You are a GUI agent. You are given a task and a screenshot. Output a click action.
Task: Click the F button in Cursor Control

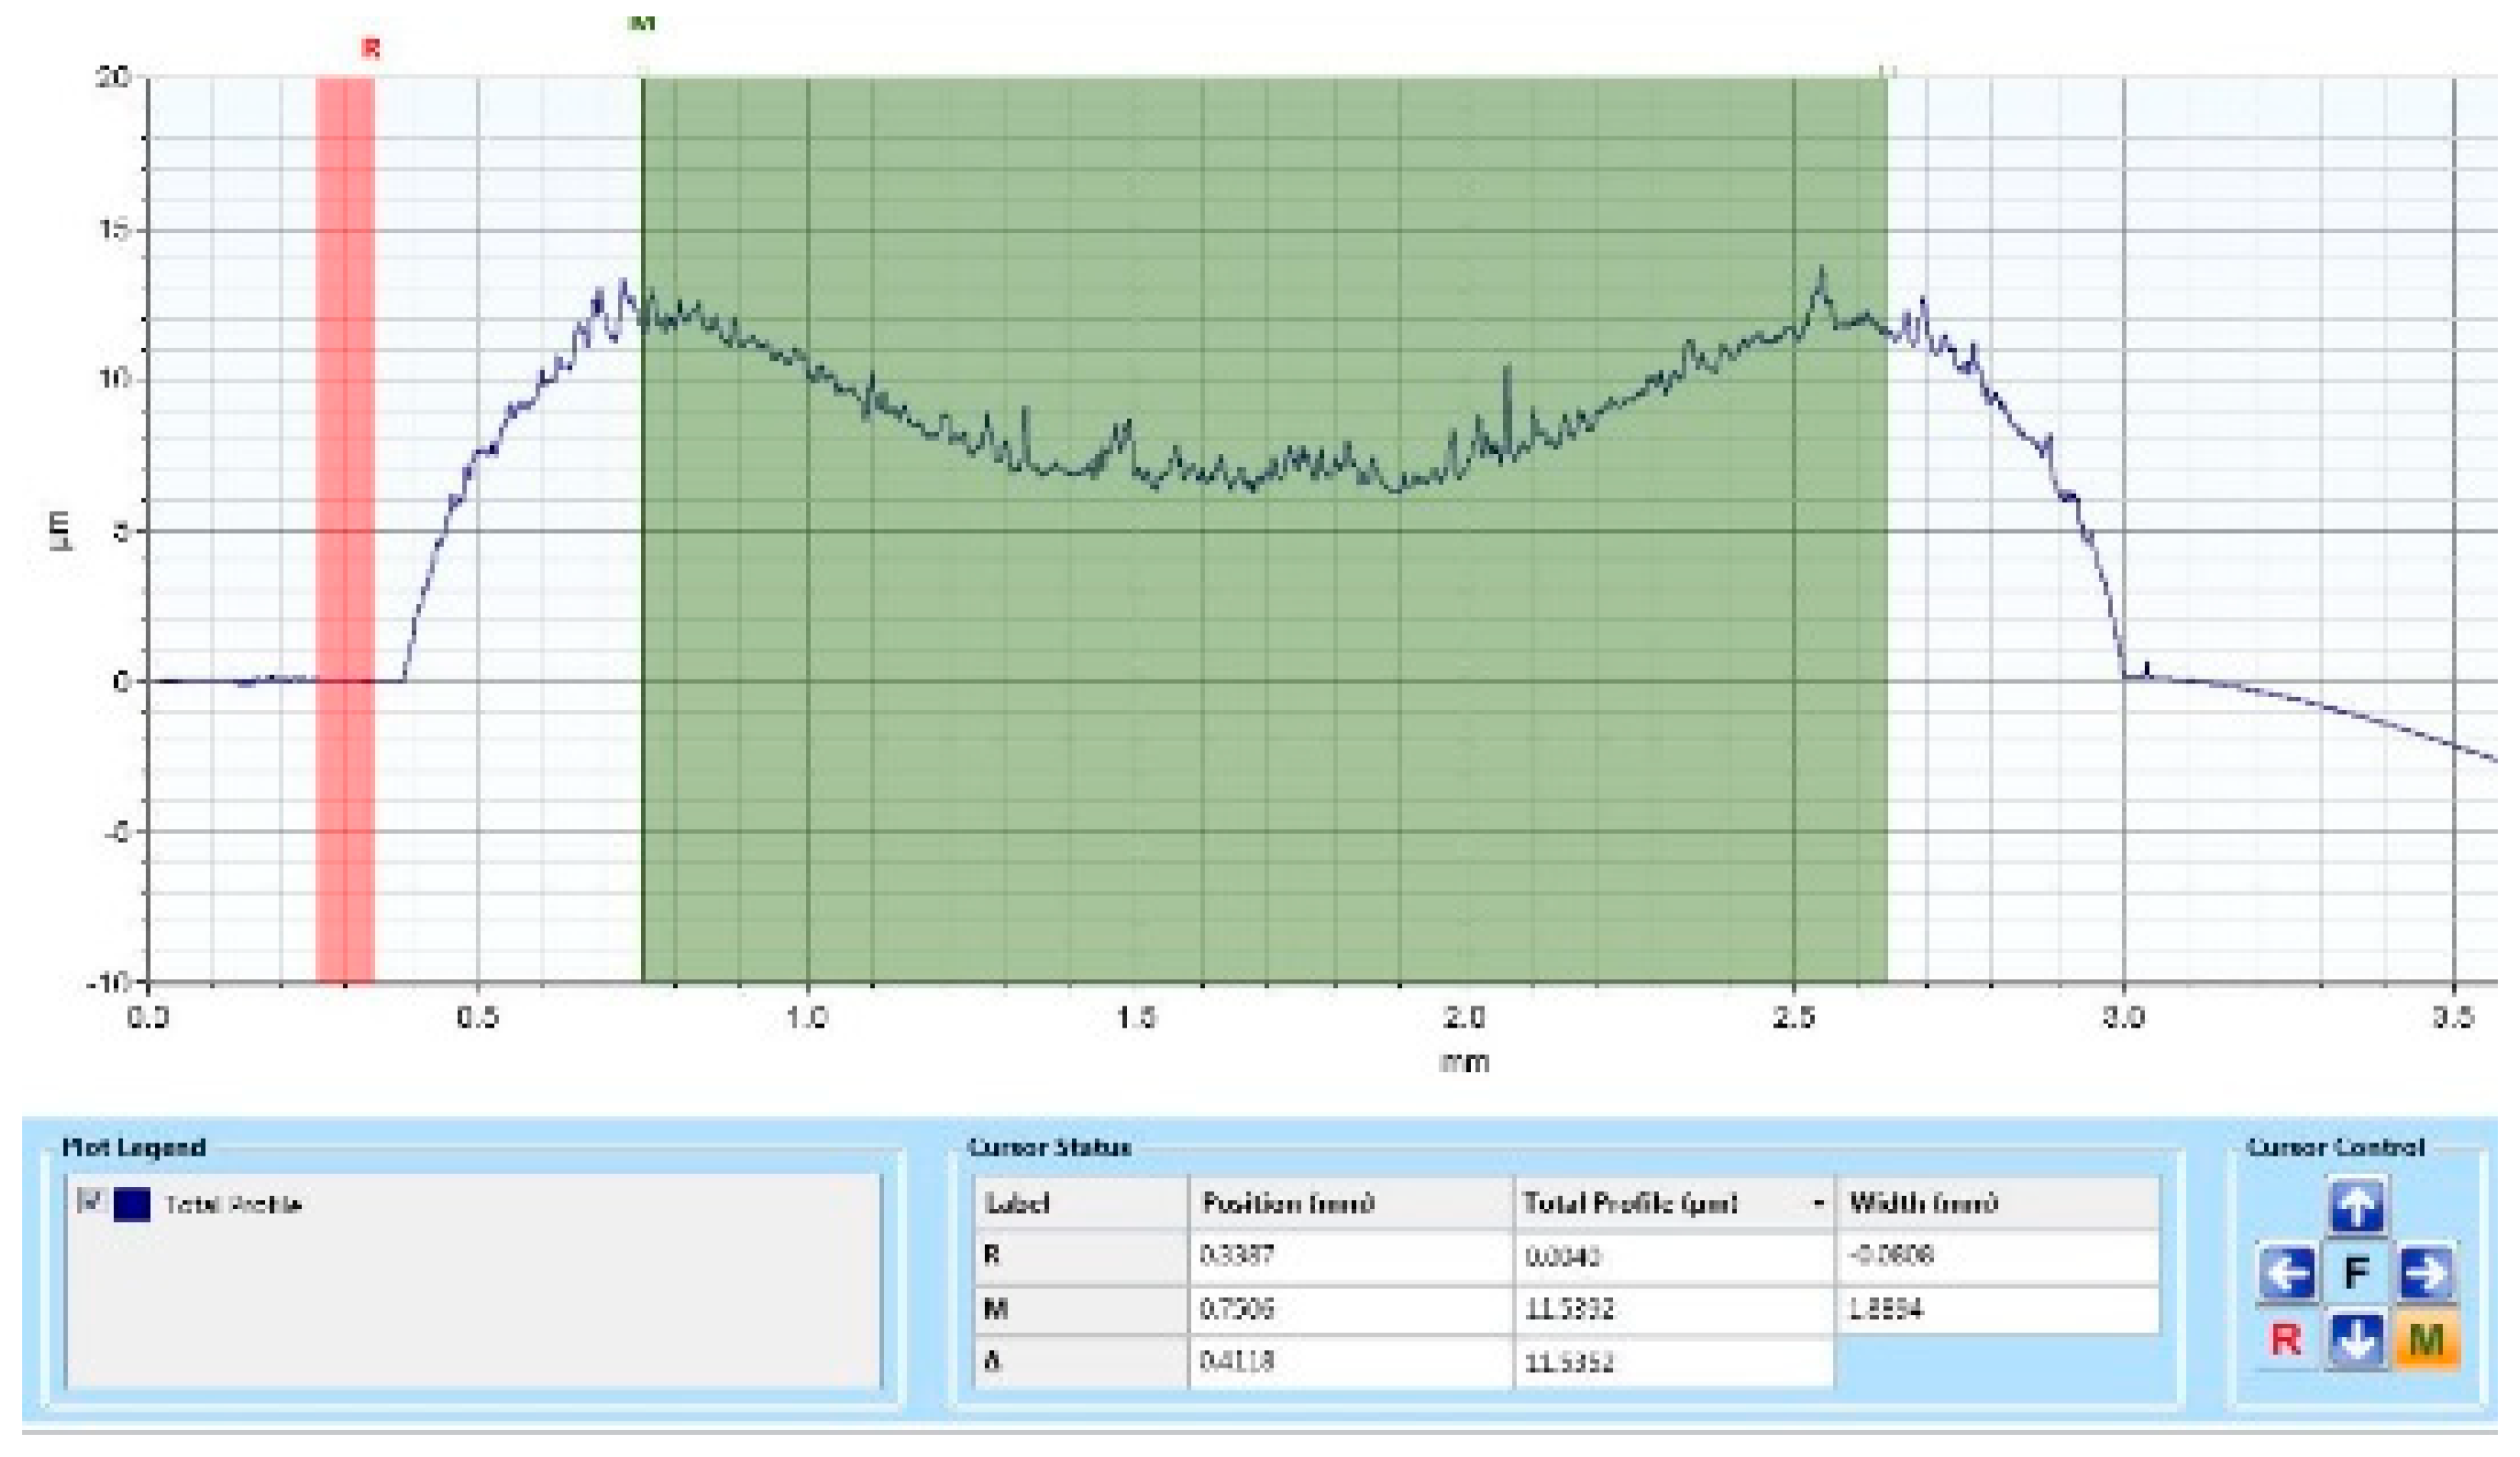tap(2357, 1274)
